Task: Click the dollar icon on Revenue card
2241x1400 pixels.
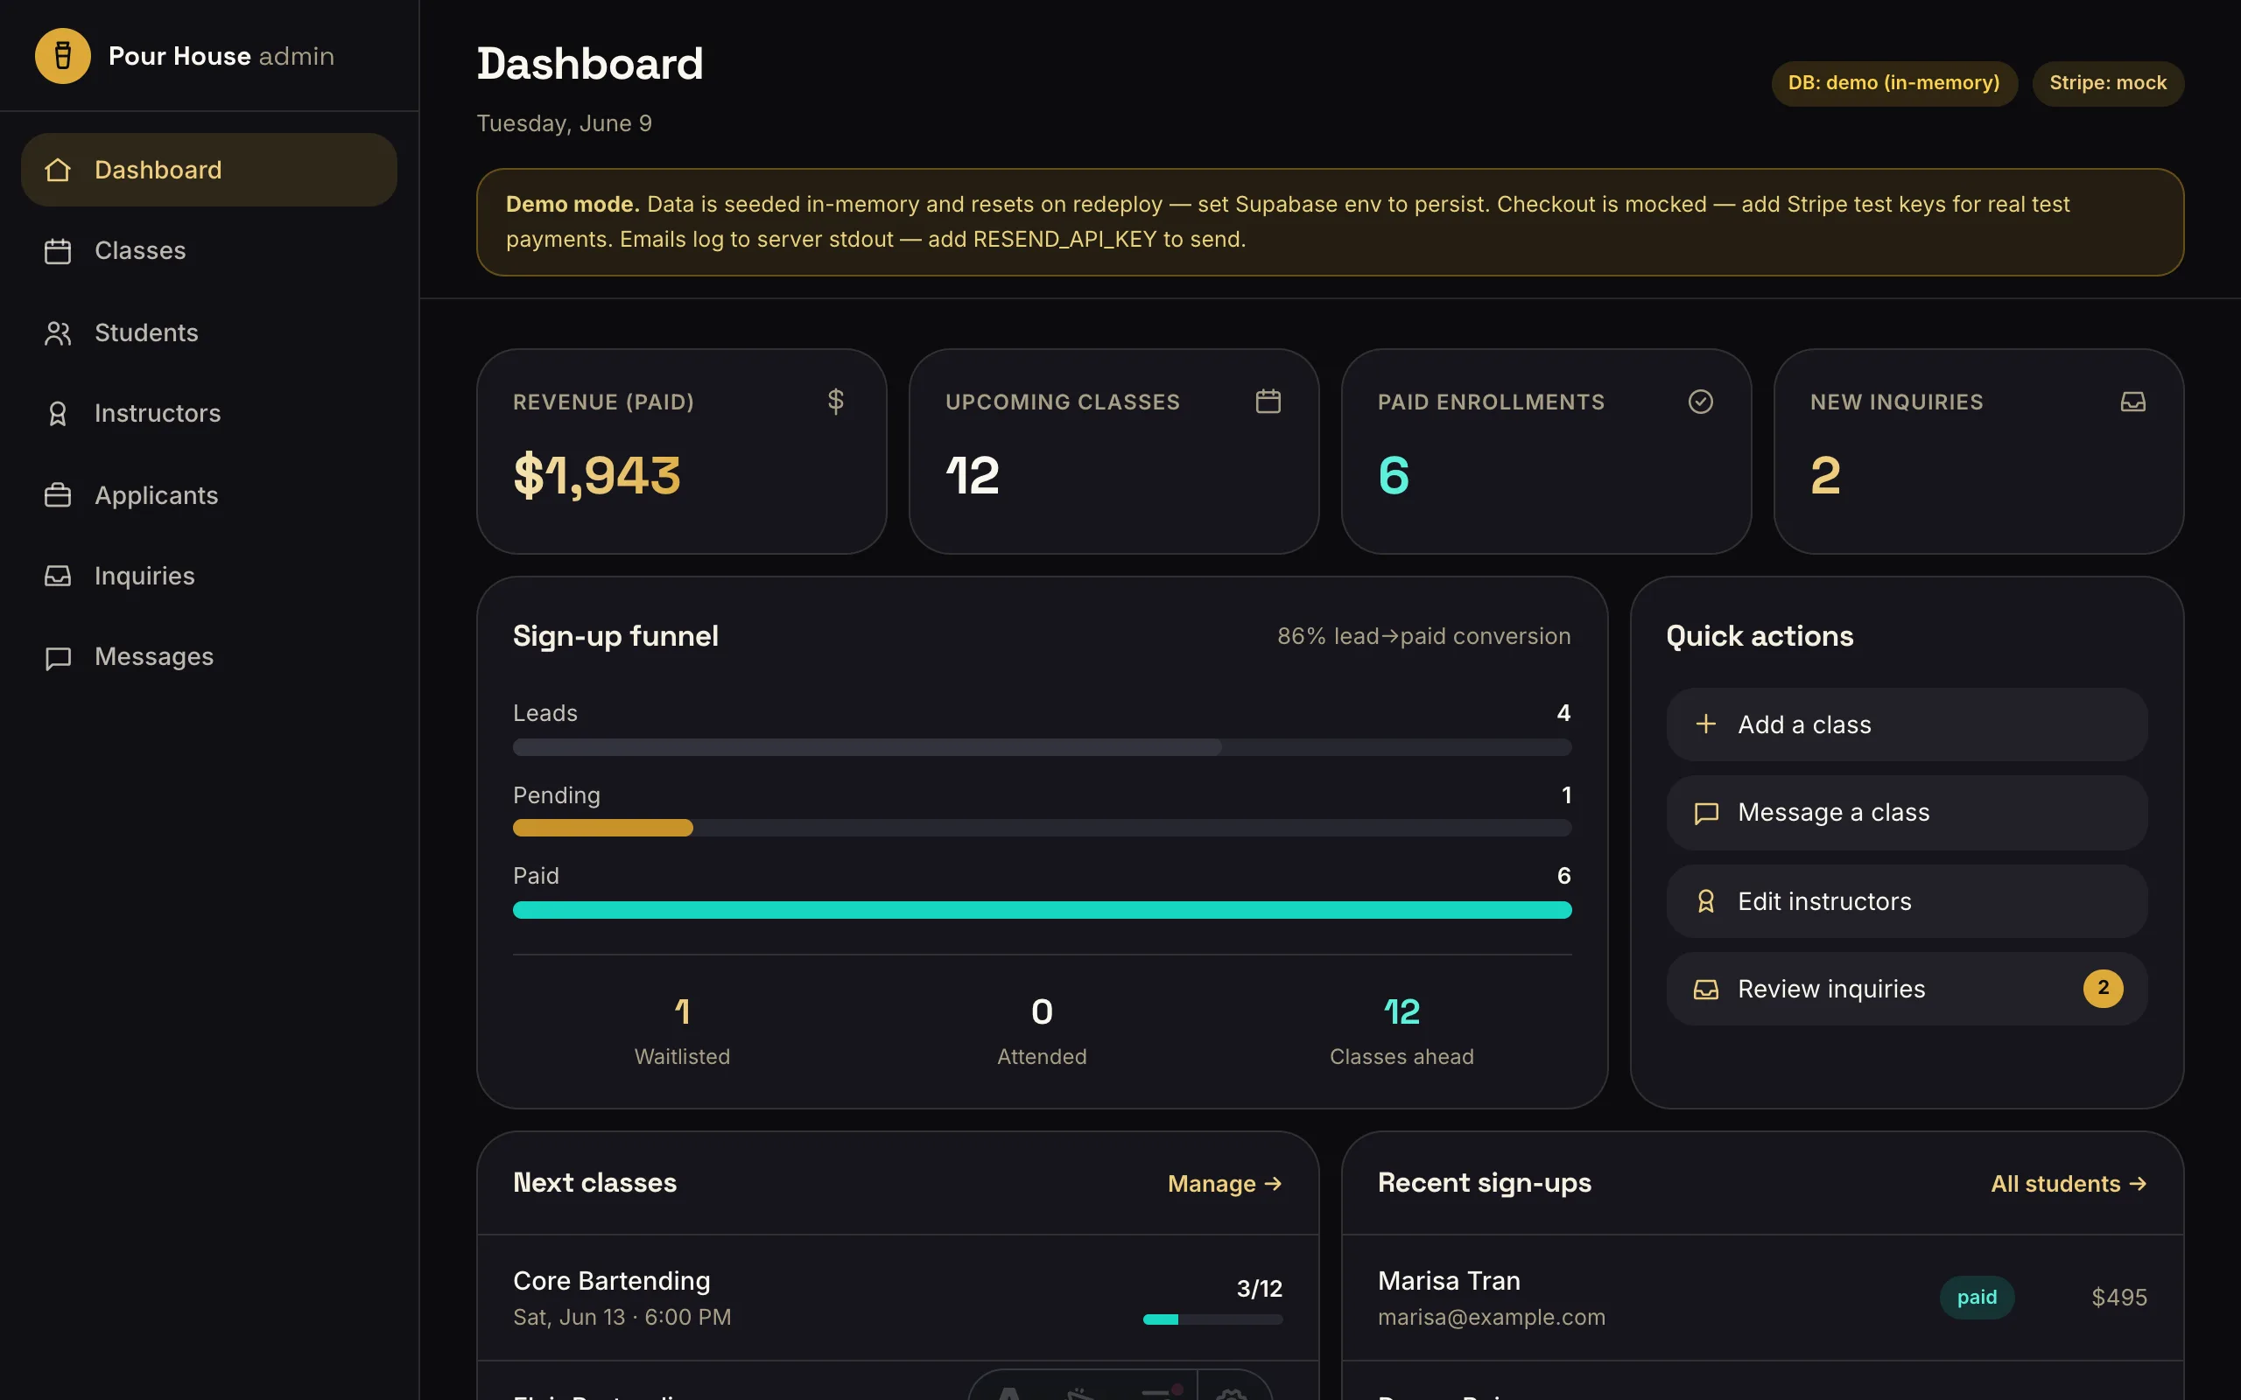Action: pos(835,401)
